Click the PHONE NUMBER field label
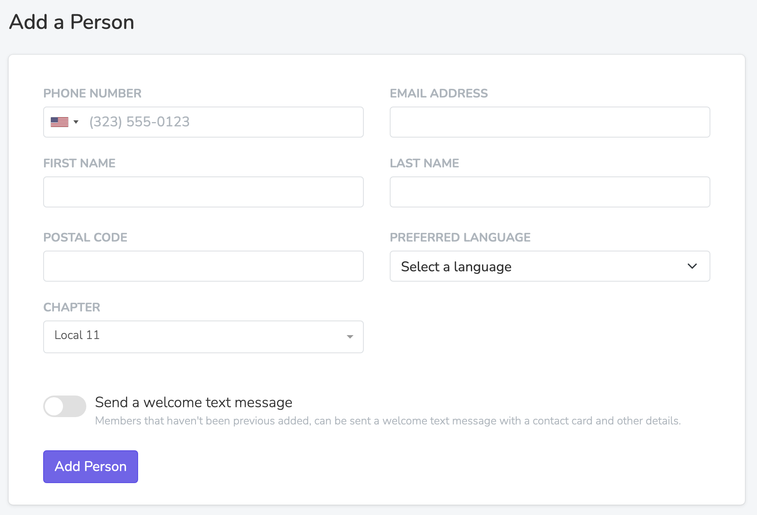757x515 pixels. pos(92,93)
